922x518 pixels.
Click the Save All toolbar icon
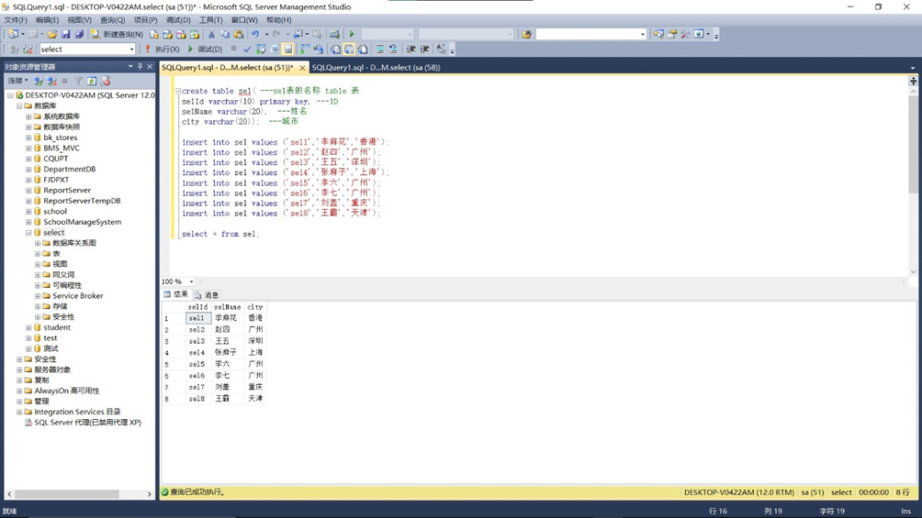(x=79, y=34)
